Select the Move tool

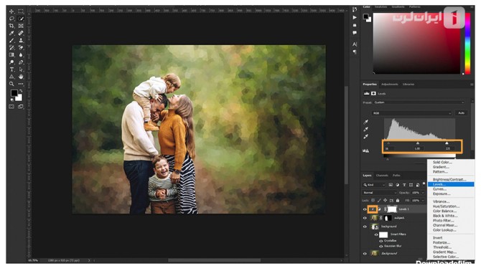(11, 11)
